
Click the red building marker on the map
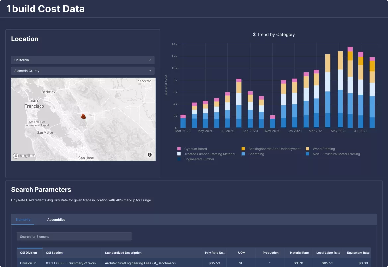click(83, 116)
